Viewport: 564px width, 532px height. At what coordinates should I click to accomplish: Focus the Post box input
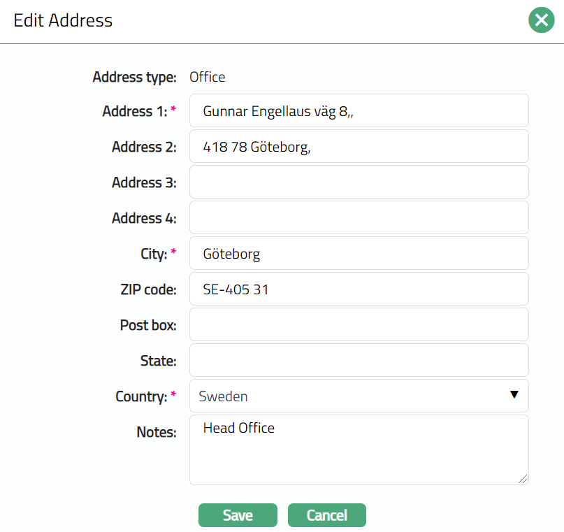click(x=359, y=325)
